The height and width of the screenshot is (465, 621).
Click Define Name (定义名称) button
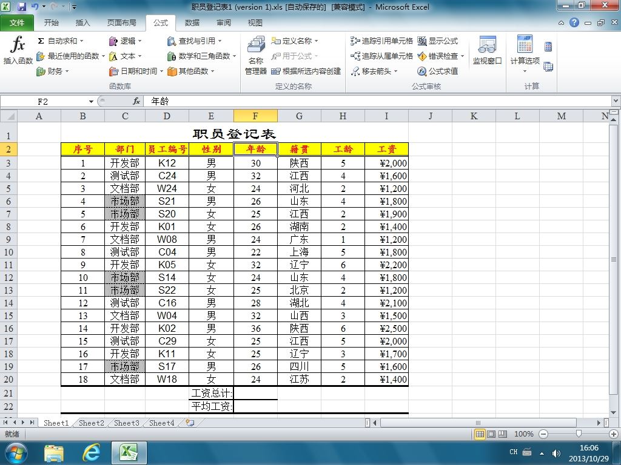click(292, 41)
